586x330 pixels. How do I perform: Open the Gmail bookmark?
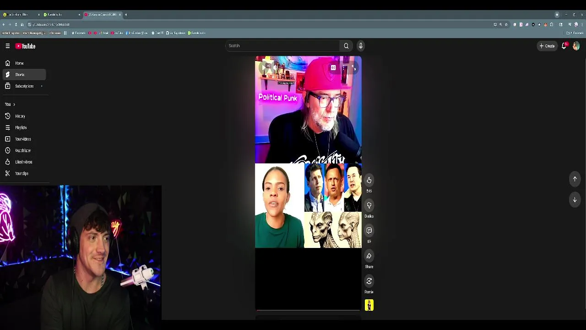click(x=103, y=33)
